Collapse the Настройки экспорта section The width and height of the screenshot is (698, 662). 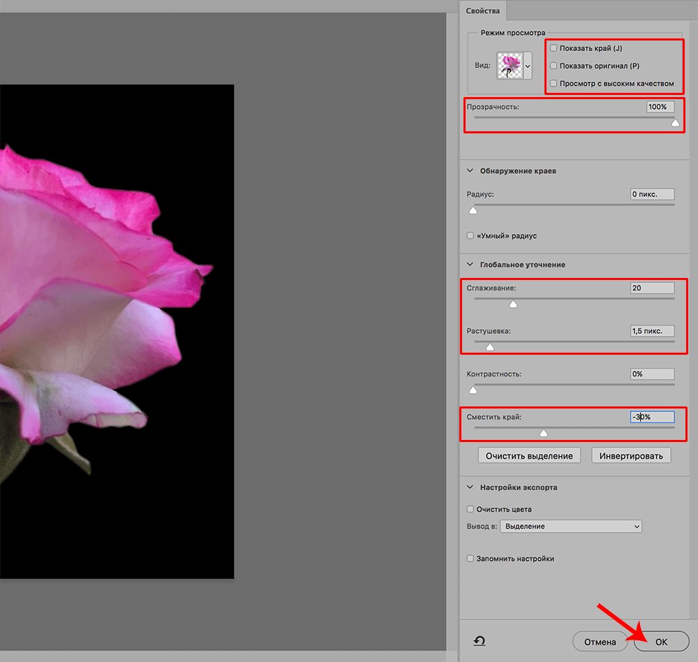pos(470,487)
